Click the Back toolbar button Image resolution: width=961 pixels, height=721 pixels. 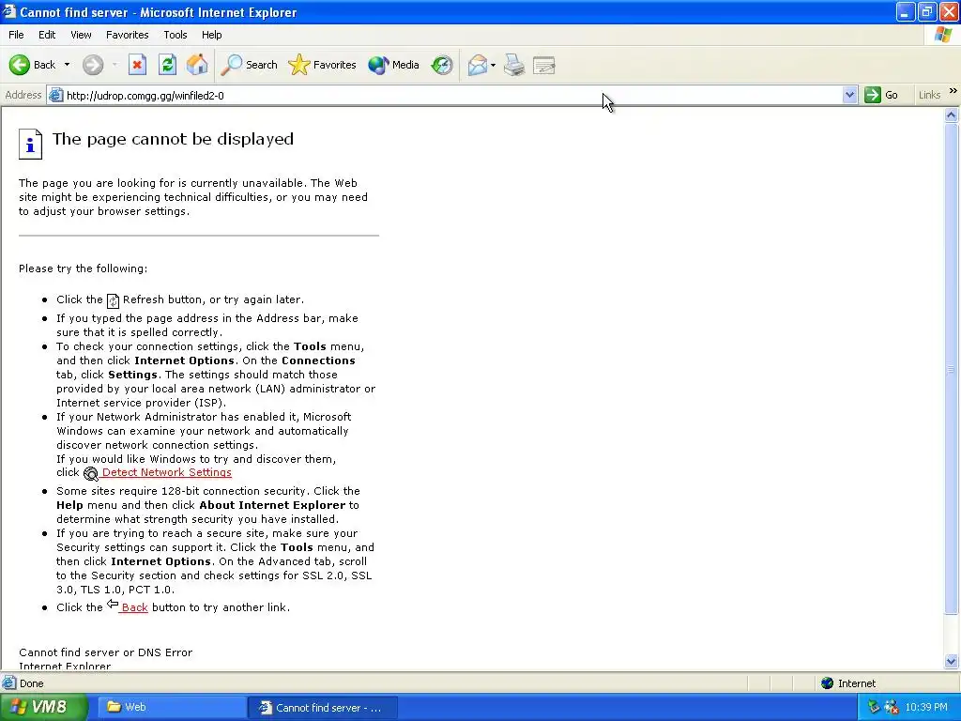[33, 65]
